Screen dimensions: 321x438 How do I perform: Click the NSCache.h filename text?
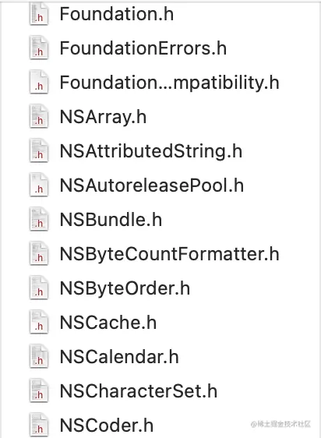point(108,323)
